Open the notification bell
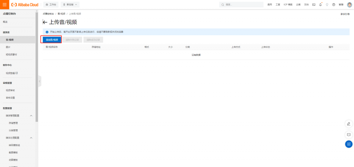 click(320, 4)
